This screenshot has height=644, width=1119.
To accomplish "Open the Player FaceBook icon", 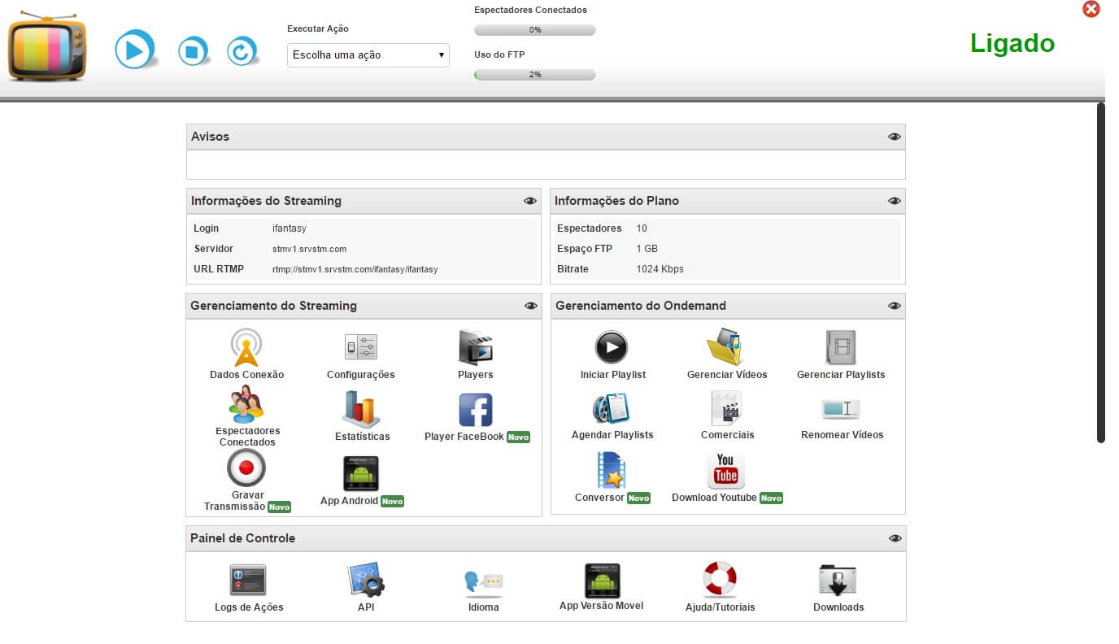I will (476, 409).
